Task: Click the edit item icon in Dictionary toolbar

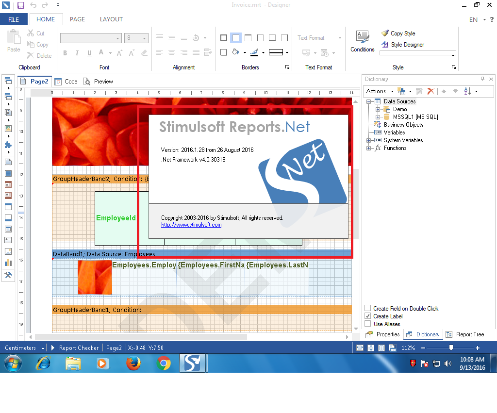Action: pos(419,91)
